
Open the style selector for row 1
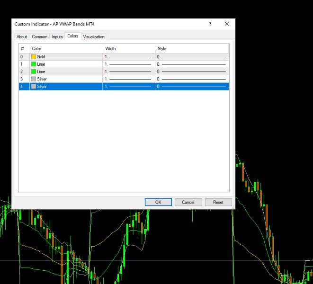click(x=192, y=64)
